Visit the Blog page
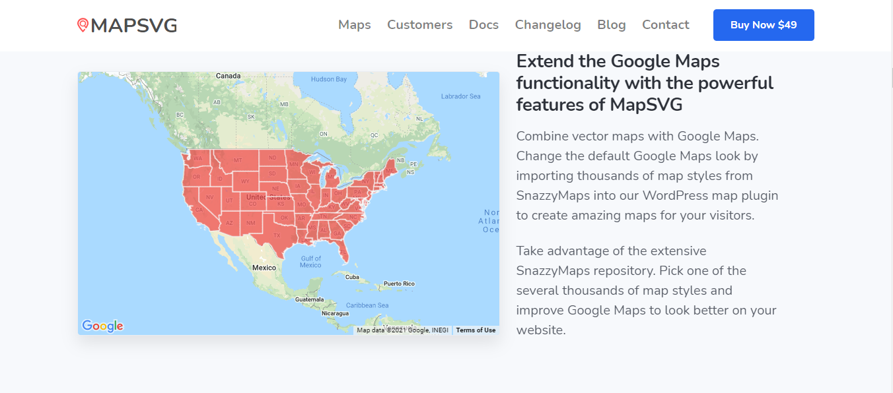This screenshot has width=893, height=393. point(612,25)
